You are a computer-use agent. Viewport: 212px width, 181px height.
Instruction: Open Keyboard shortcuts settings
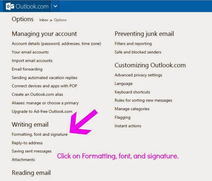132,92
